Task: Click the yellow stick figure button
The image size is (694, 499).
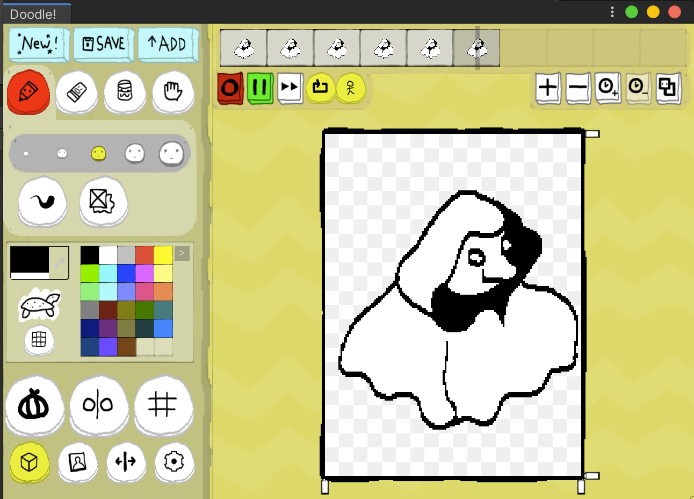Action: coord(350,88)
